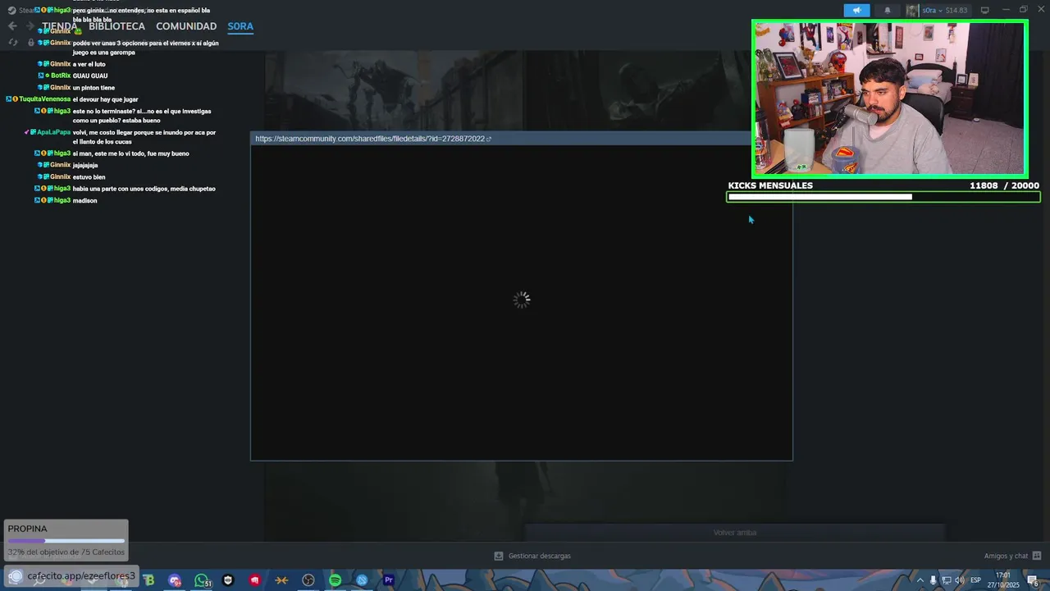The image size is (1050, 591).
Task: Click the friends chat icon at bottom right
Action: pos(1037,556)
